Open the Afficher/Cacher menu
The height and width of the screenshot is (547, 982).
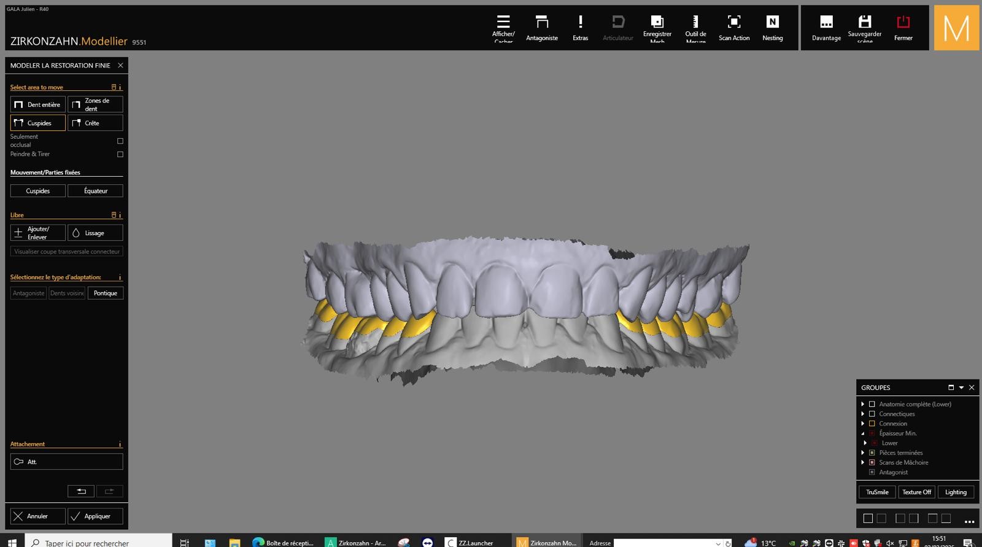(503, 28)
